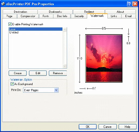Viewport: 139px width, 132px height.
Task: Switch to the Email tab
Action: [128, 16]
